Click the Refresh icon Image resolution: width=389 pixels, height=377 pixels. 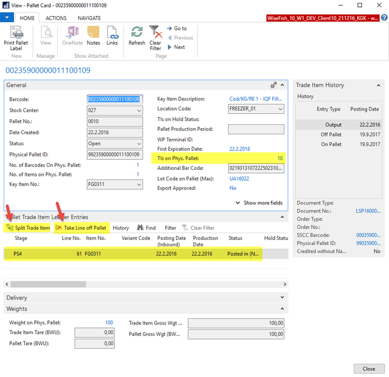tap(137, 33)
